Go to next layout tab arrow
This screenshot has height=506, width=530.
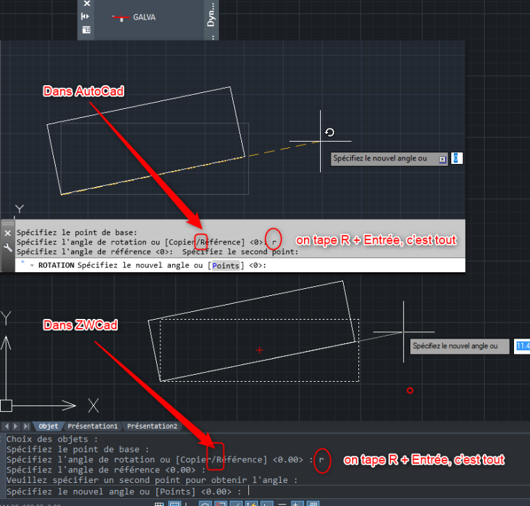coord(15,426)
